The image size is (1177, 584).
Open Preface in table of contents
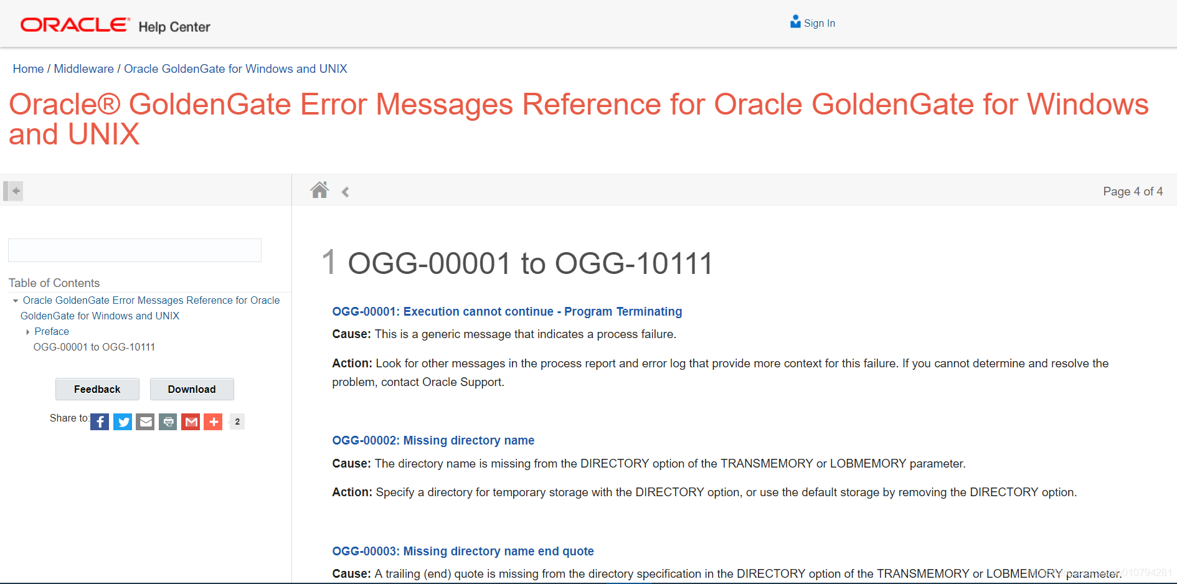(x=52, y=332)
